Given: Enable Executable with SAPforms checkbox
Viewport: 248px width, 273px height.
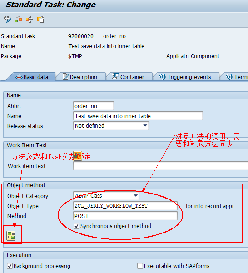Looking at the screenshot, I should (140, 266).
